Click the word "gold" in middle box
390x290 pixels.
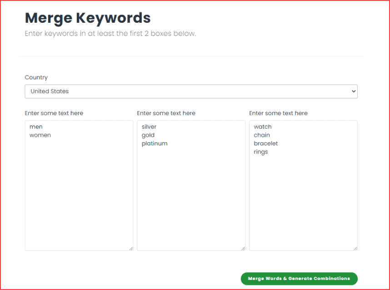point(148,135)
